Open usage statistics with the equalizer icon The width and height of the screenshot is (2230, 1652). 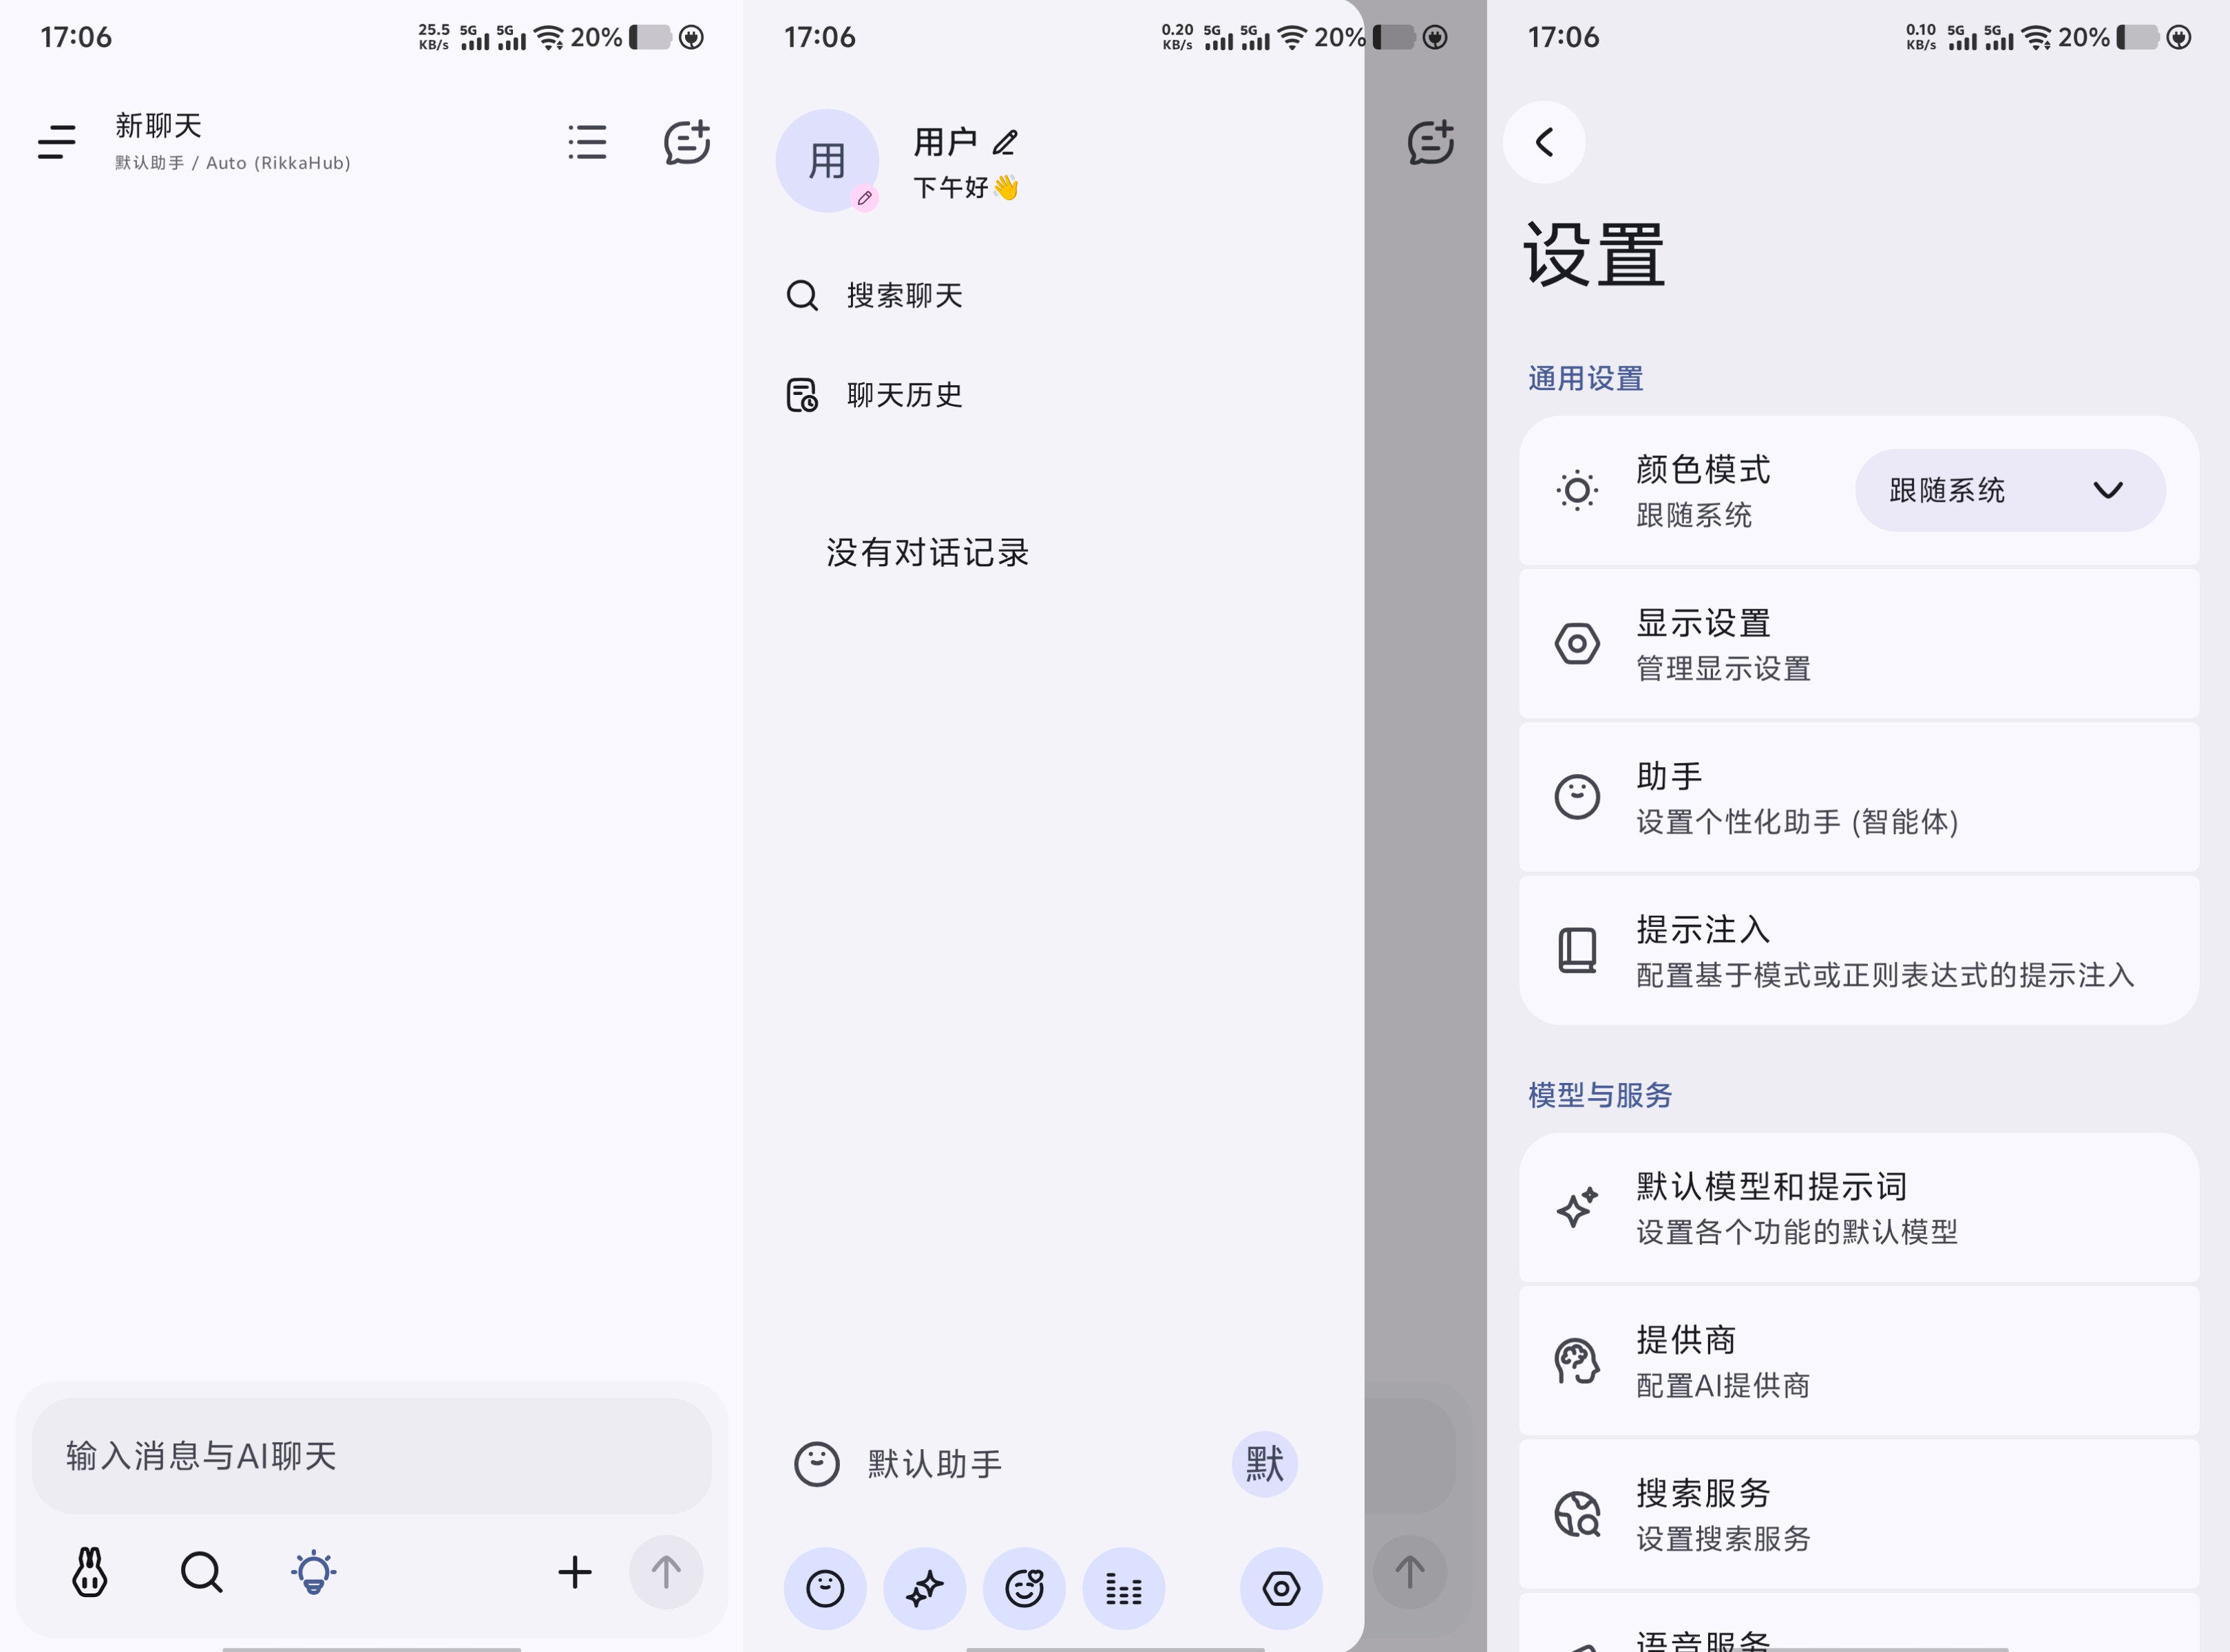[x=1124, y=1588]
